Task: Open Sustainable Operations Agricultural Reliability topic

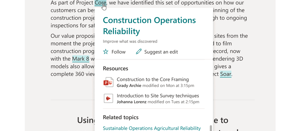Action: click(x=152, y=128)
